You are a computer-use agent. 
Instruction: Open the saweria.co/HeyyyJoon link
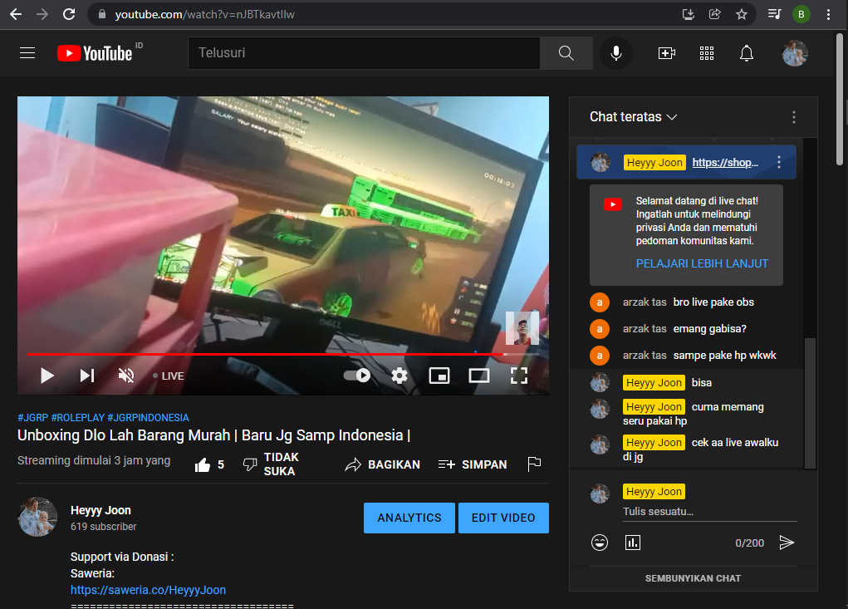click(x=148, y=590)
